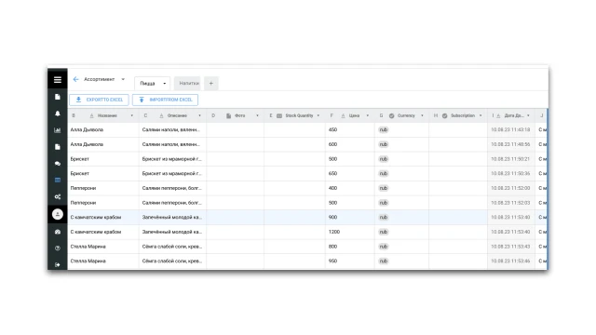Select the Ассортимент title text
The image size is (596, 335).
(x=100, y=79)
